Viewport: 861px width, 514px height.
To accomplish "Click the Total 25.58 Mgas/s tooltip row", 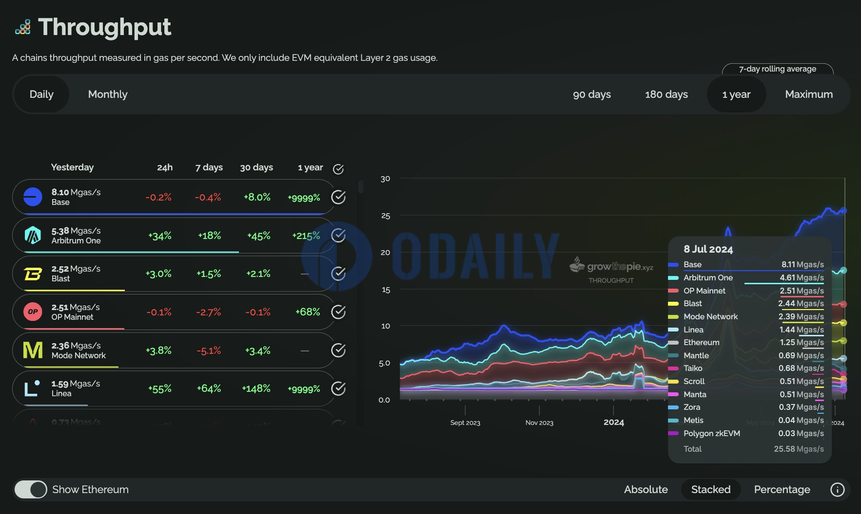I will [x=753, y=449].
